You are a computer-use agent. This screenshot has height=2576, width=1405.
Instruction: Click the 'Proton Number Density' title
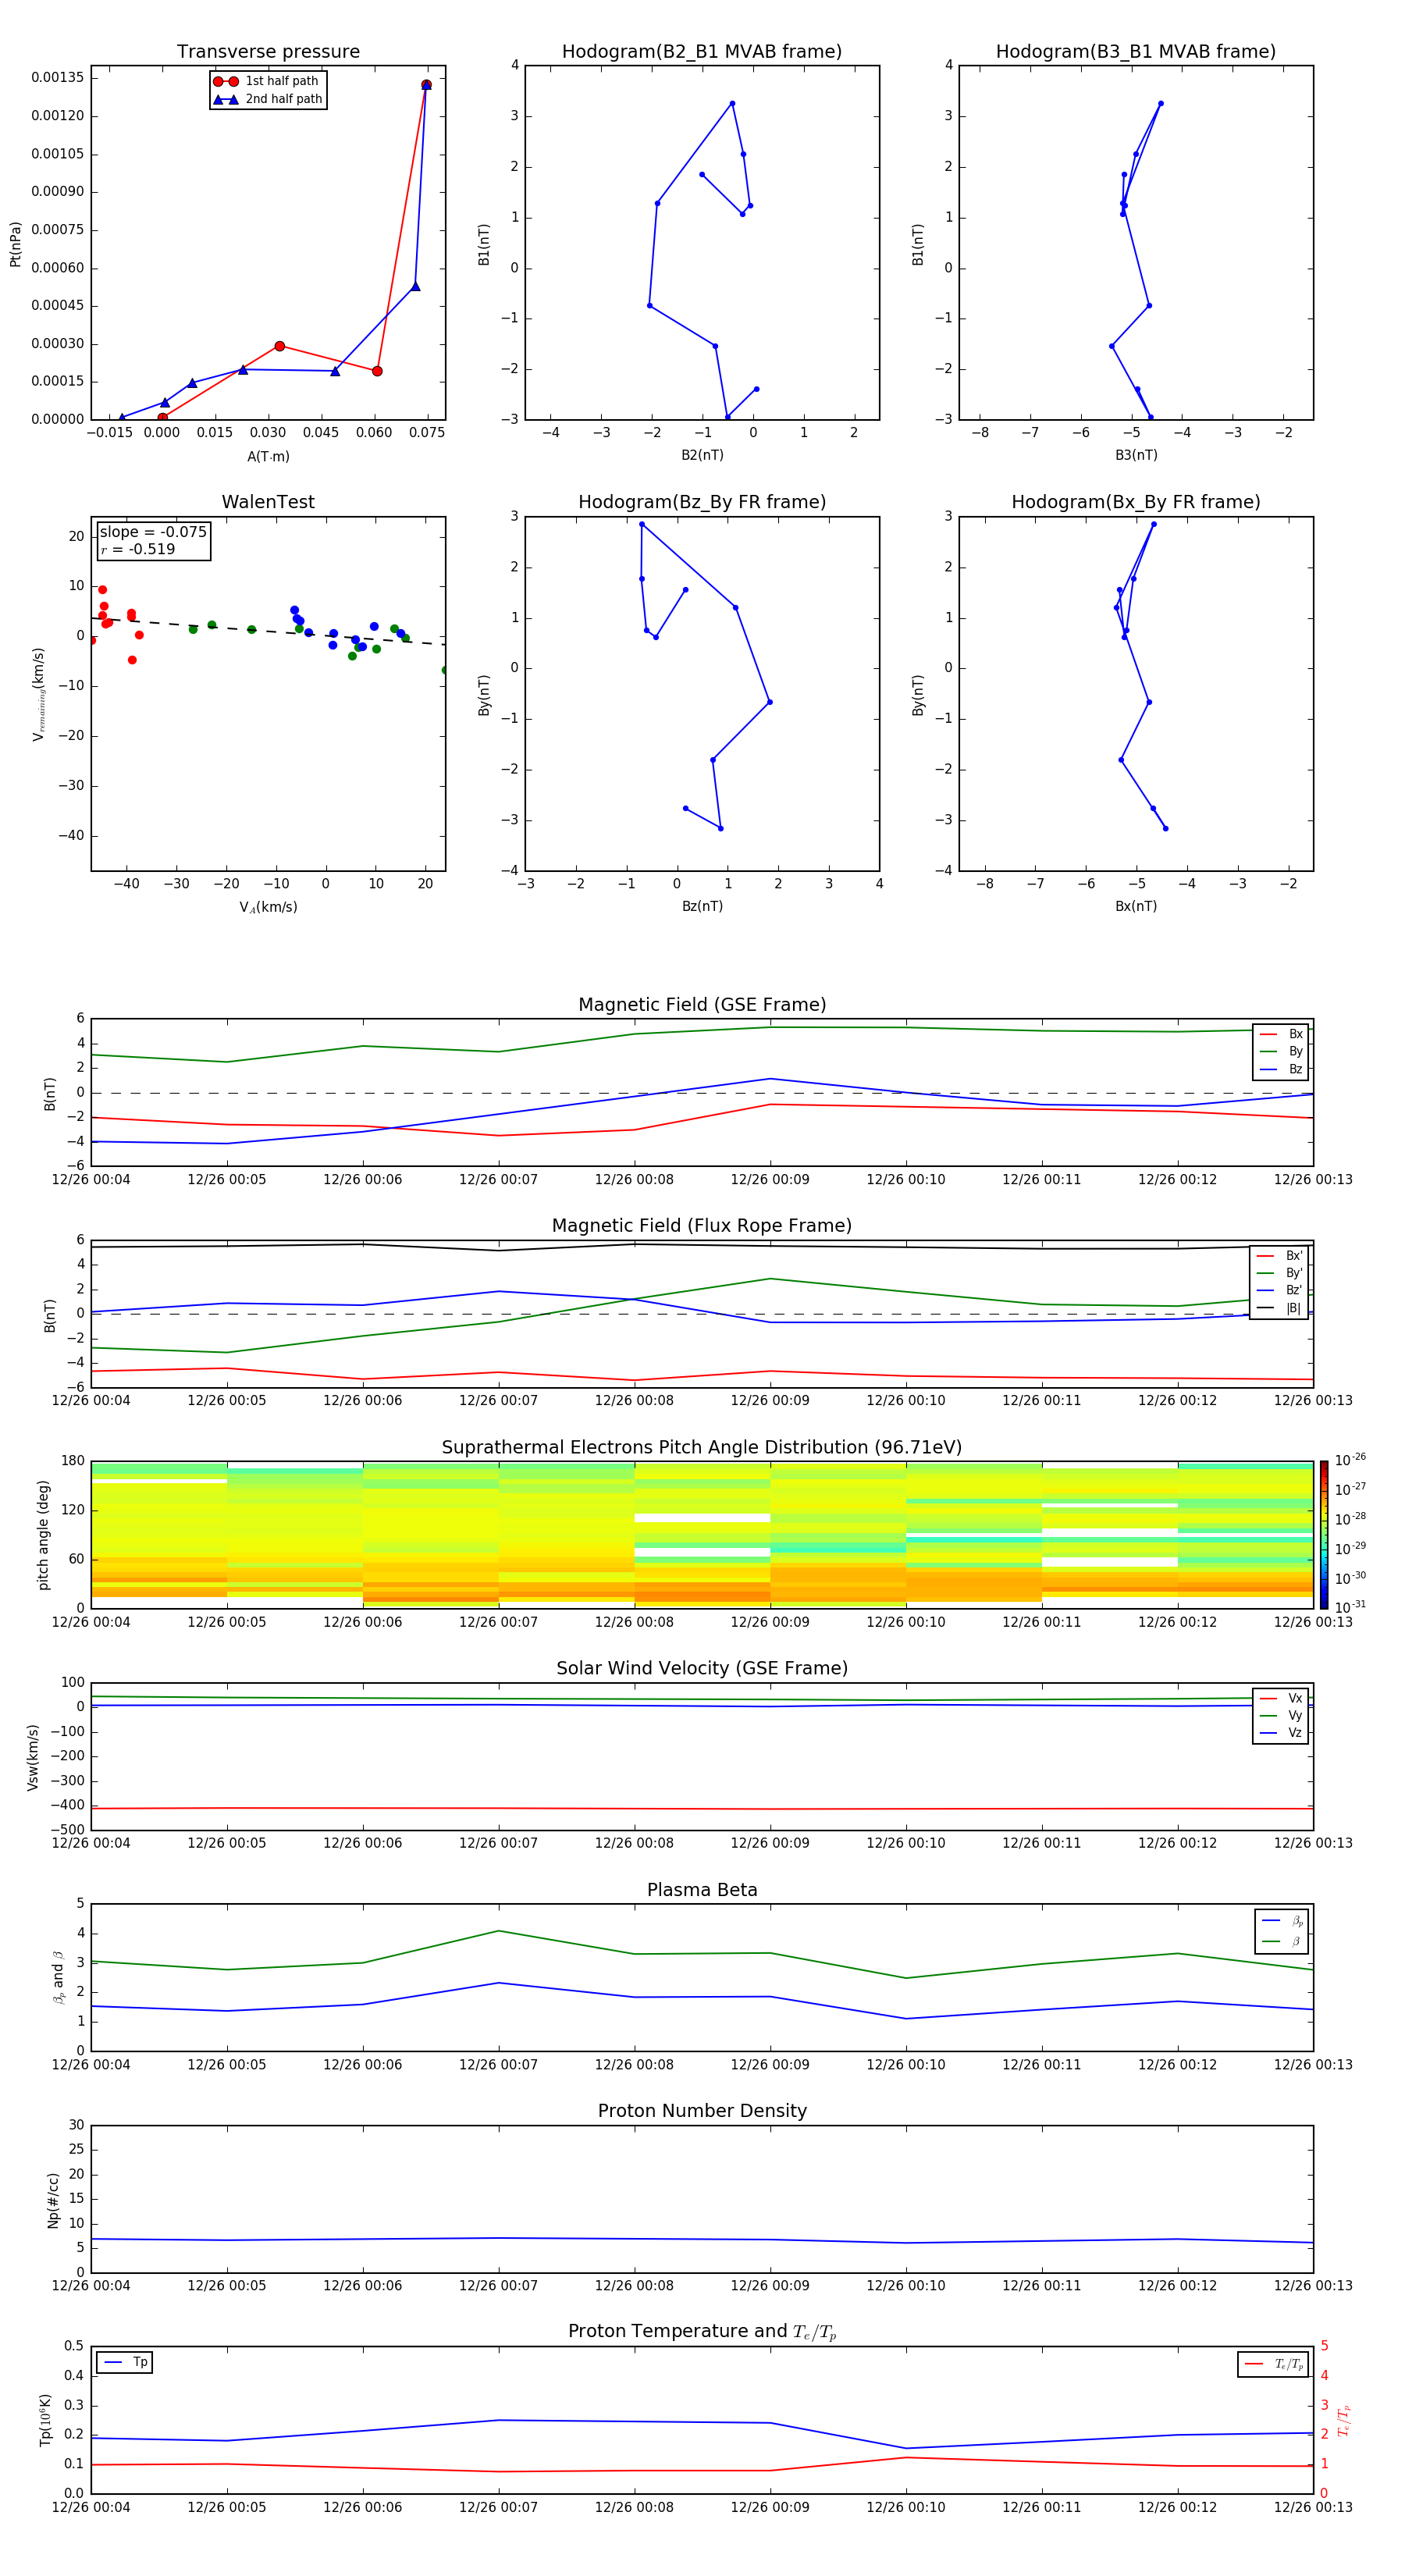click(702, 2111)
